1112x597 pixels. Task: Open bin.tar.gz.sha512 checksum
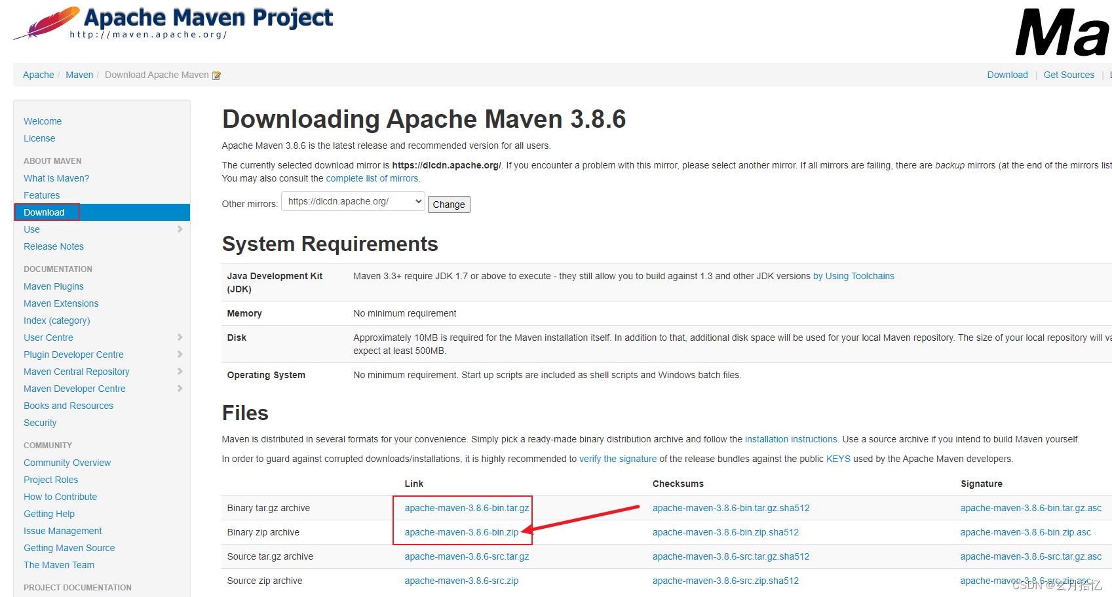click(x=731, y=508)
